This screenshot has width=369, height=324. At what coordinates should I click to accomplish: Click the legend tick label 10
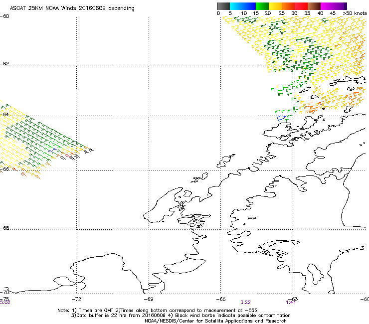pyautogui.click(x=244, y=13)
